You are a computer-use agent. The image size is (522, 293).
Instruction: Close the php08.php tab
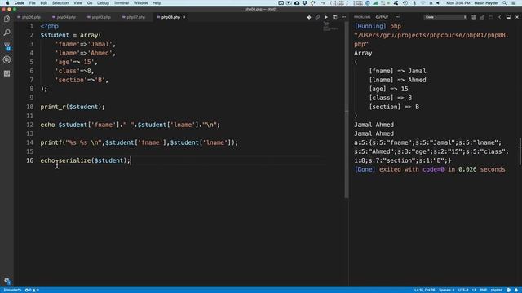click(x=184, y=17)
